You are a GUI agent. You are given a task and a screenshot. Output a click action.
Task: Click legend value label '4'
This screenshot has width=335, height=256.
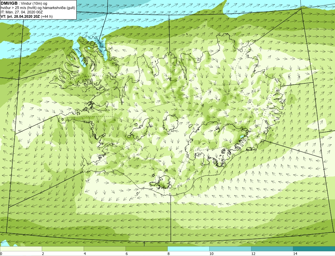tap(85, 254)
